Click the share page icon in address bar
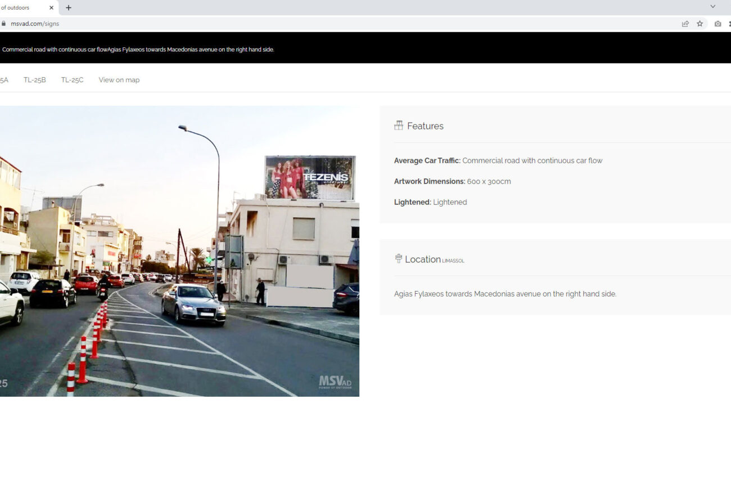The height and width of the screenshot is (488, 731). pos(685,24)
